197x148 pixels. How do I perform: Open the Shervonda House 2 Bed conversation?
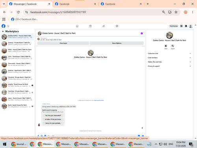[17, 64]
